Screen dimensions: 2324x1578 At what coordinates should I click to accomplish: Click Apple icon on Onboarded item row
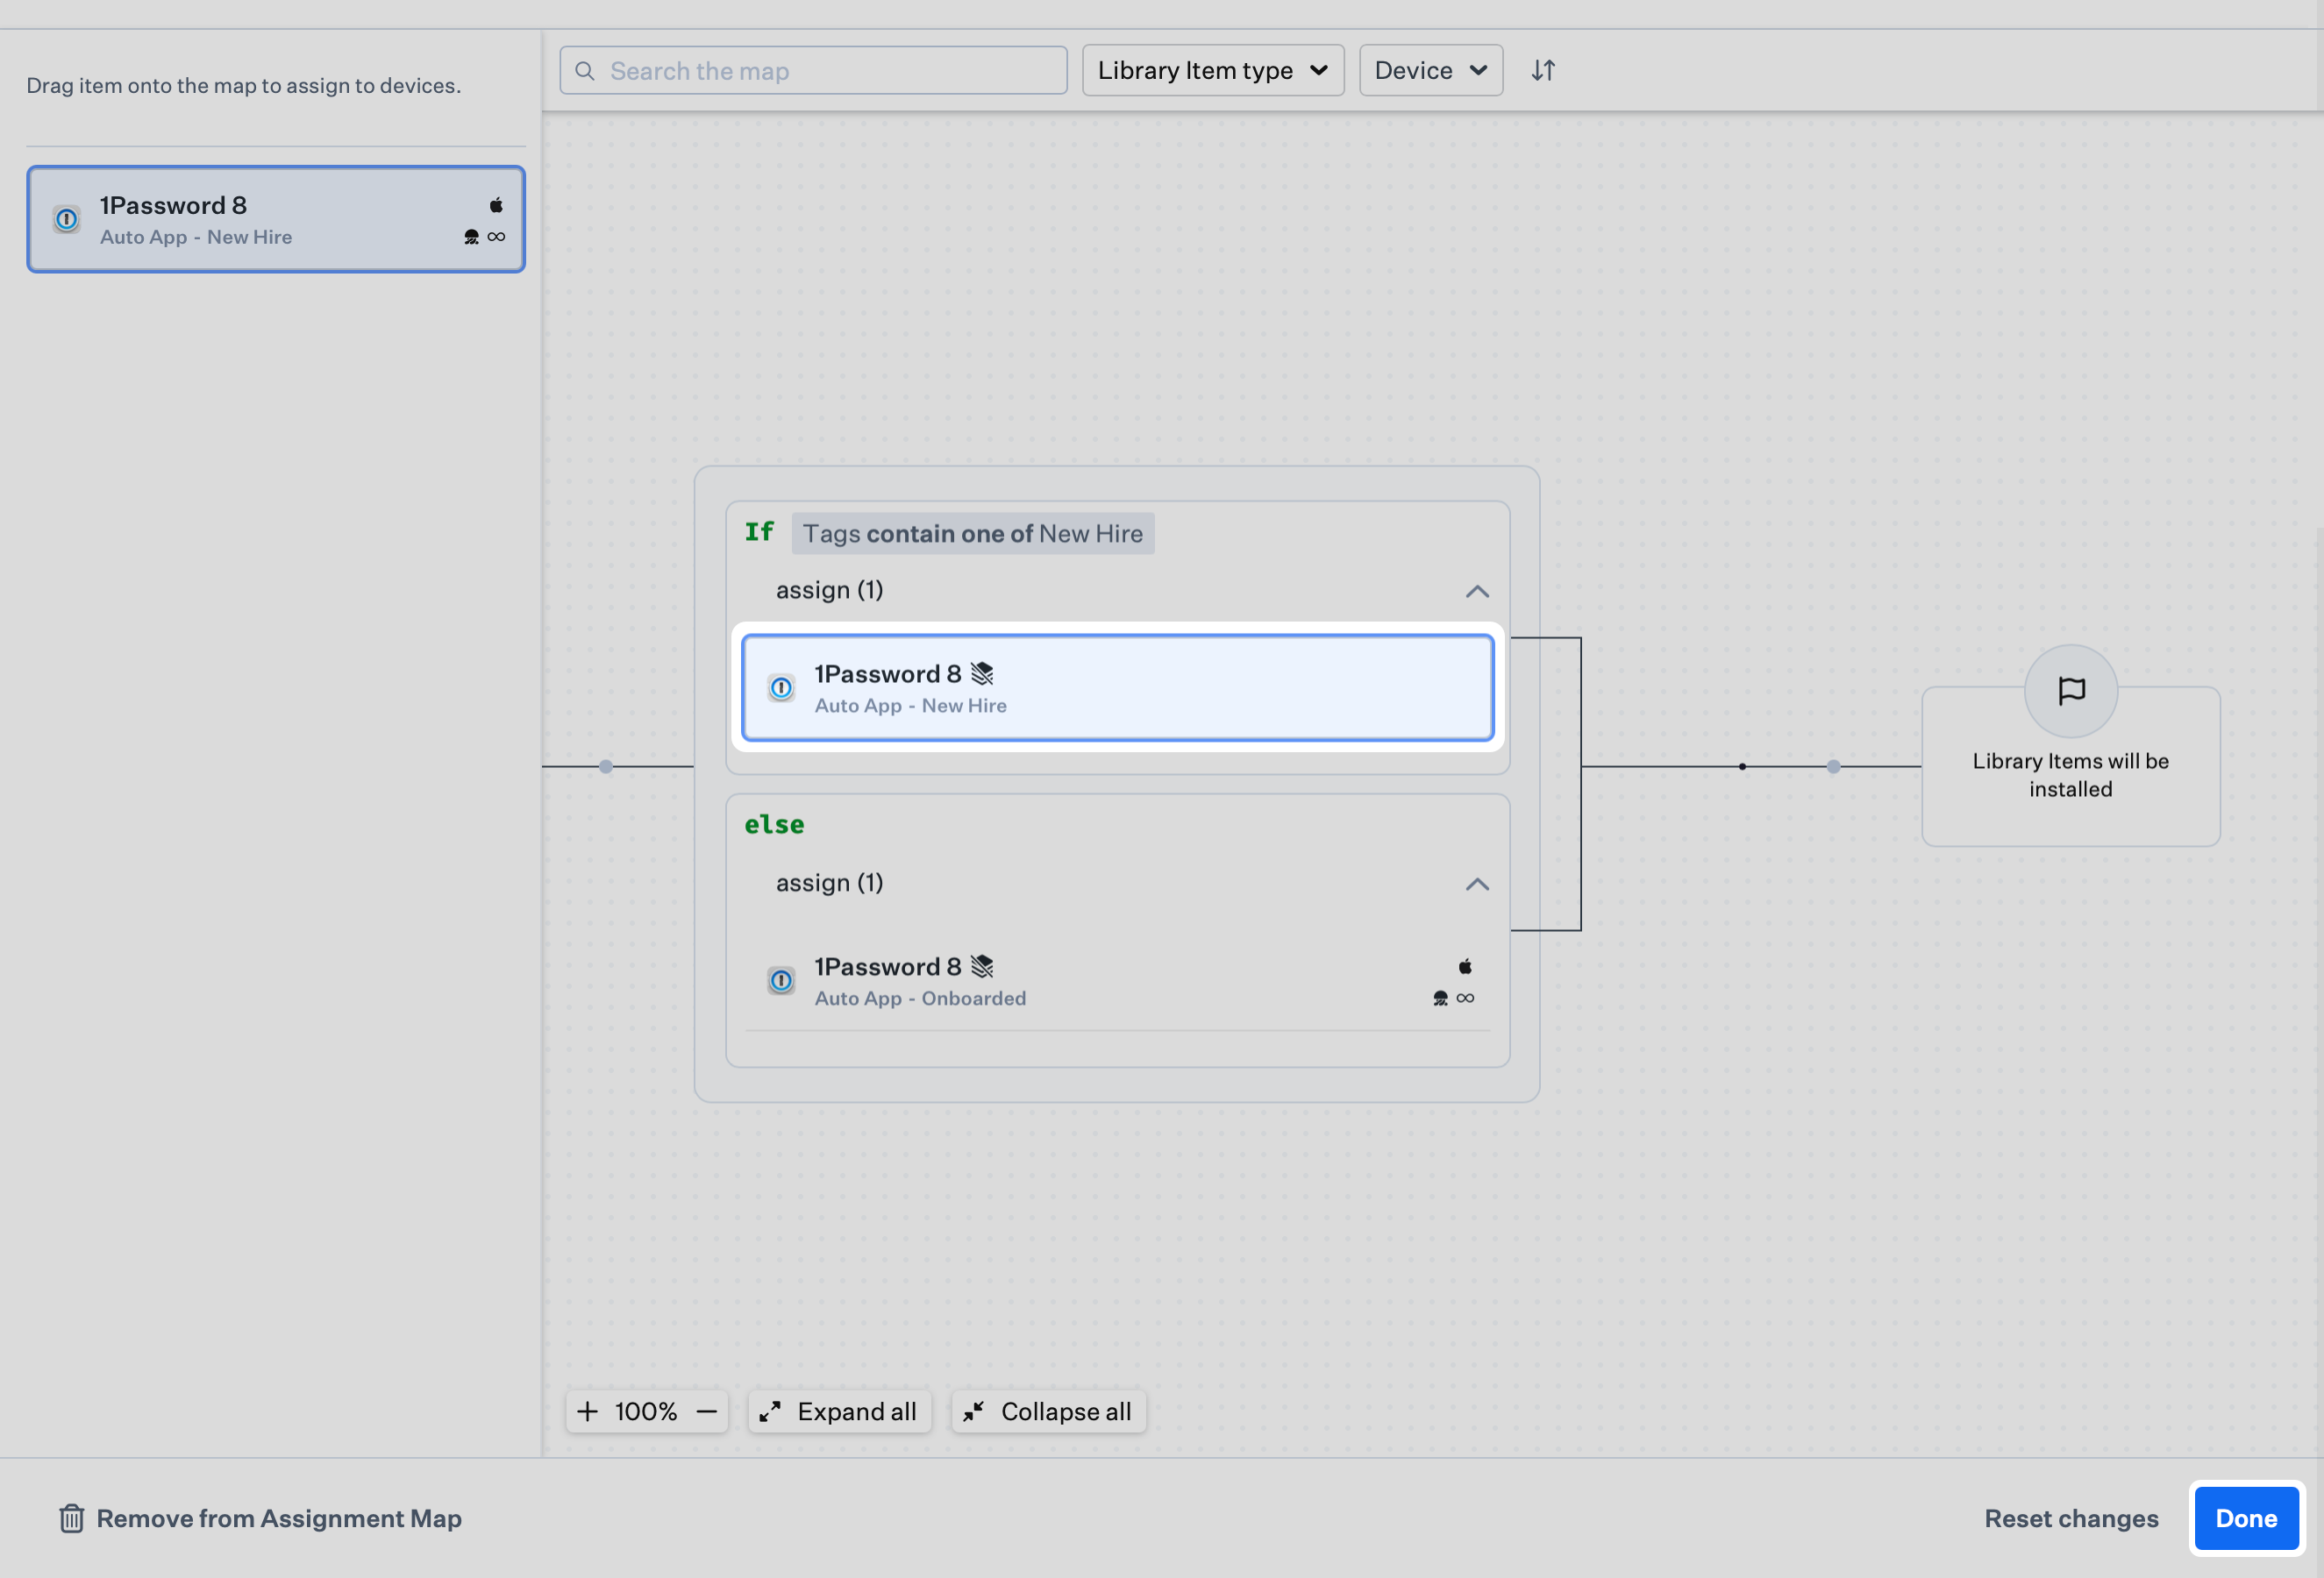(x=1465, y=966)
